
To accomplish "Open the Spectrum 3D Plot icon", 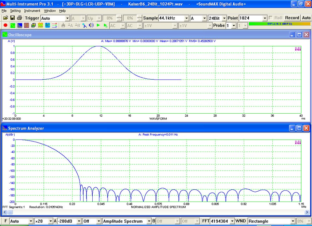I will [x=33, y=25].
